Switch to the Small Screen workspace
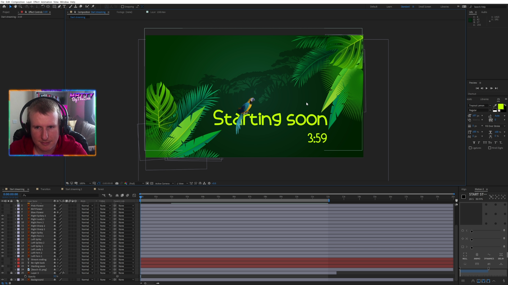 424,7
